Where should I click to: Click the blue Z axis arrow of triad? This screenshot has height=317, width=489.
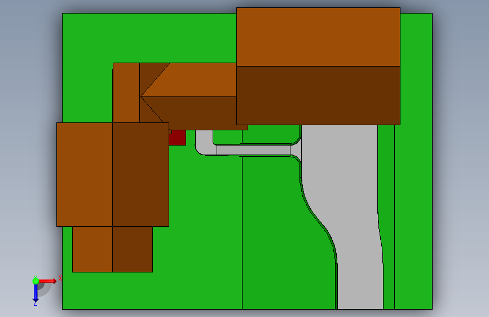point(36,294)
